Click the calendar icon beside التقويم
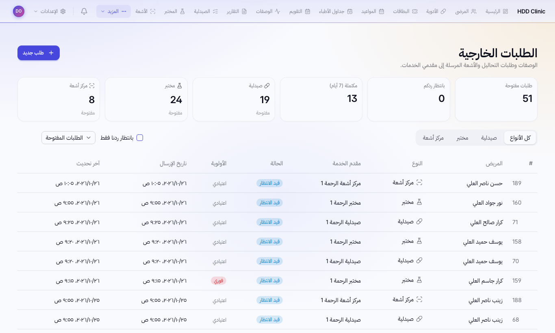 pyautogui.click(x=308, y=11)
